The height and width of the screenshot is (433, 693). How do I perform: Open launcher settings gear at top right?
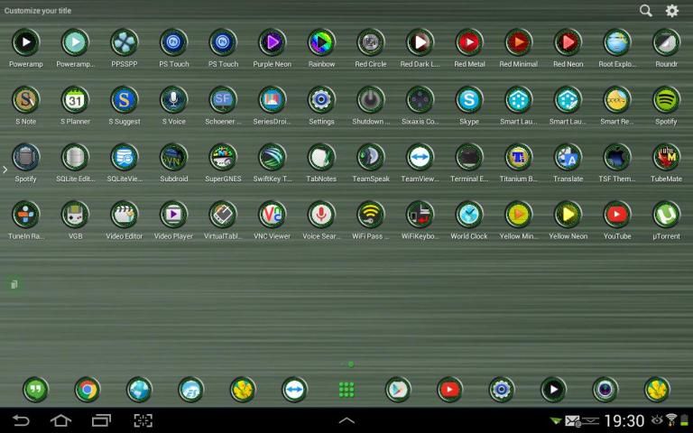pos(672,11)
